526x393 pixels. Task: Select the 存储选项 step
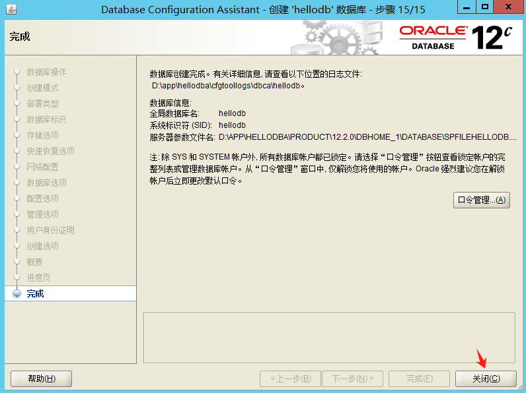[42, 135]
